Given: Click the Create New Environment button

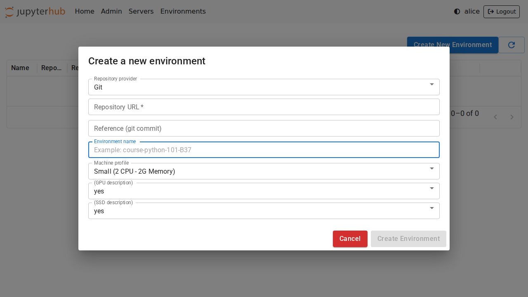Looking at the screenshot, I should pyautogui.click(x=453, y=45).
